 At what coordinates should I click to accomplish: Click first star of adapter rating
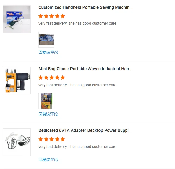pyautogui.click(x=41, y=139)
